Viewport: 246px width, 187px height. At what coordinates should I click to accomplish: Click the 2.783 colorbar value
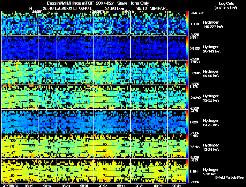tap(194, 136)
